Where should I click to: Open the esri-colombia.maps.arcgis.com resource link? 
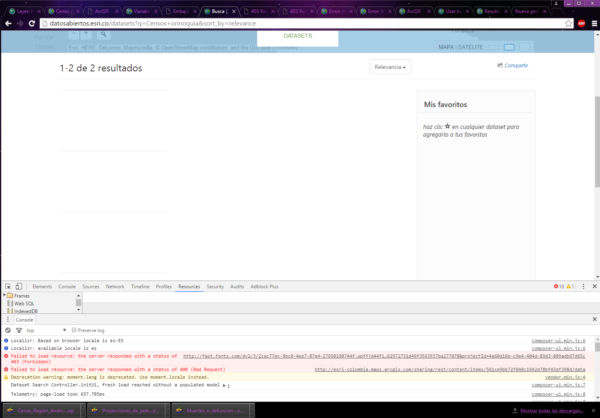[x=450, y=369]
